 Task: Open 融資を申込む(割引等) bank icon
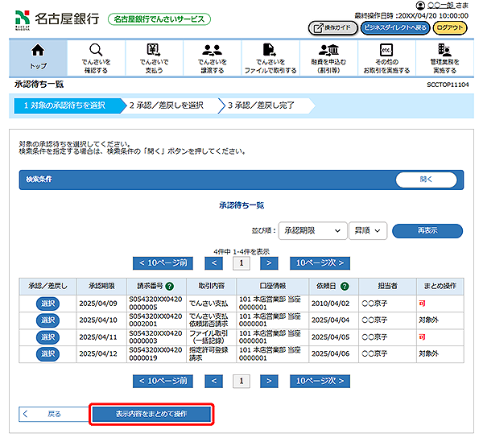[328, 50]
